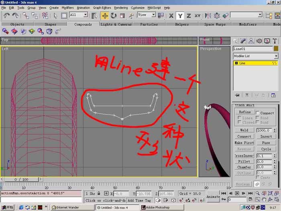This screenshot has width=281, height=211.
Task: Choose the Select Object arrow tool
Action: [55, 16]
